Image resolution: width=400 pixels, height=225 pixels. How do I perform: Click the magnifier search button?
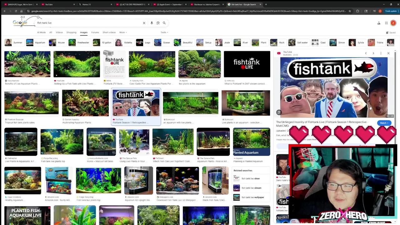164,23
